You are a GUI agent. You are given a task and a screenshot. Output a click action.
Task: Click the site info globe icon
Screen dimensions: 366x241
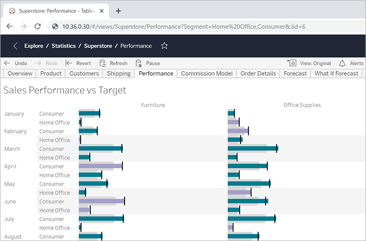click(x=55, y=27)
